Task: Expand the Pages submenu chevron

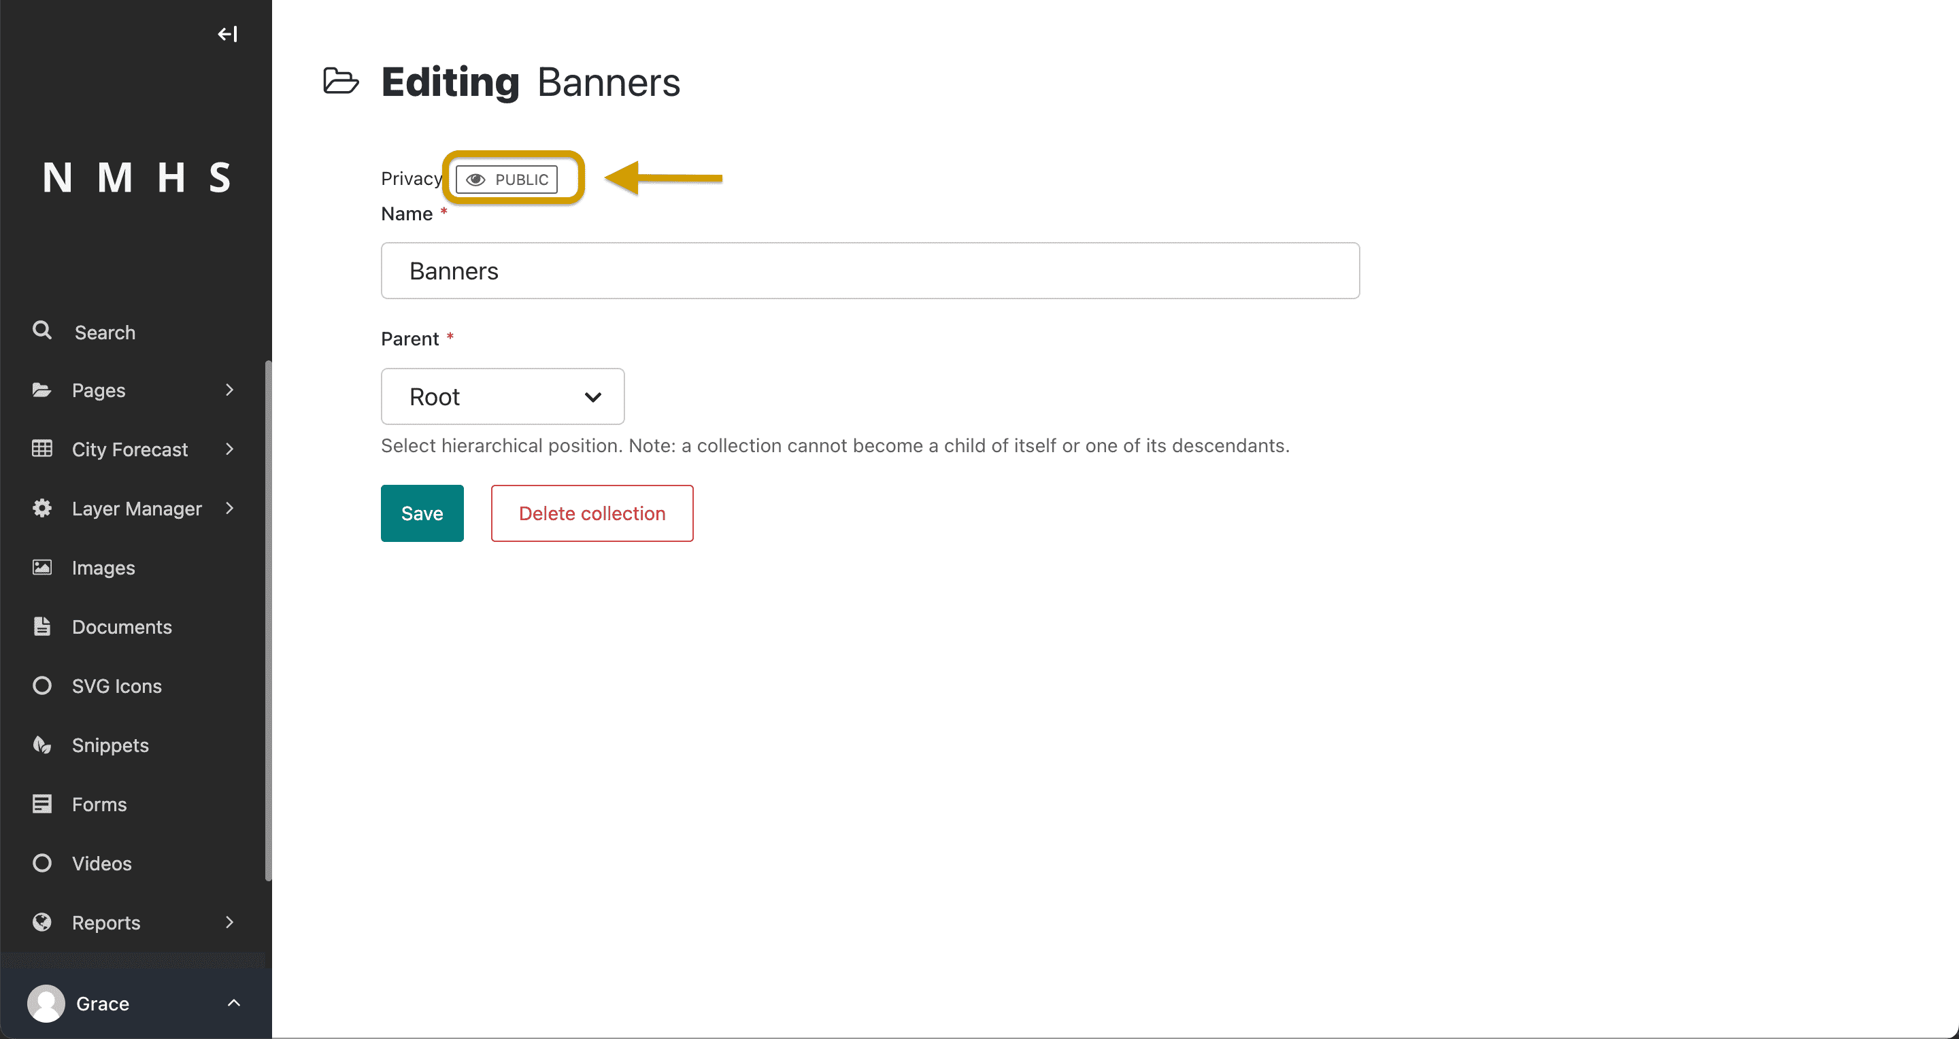Action: pos(230,390)
